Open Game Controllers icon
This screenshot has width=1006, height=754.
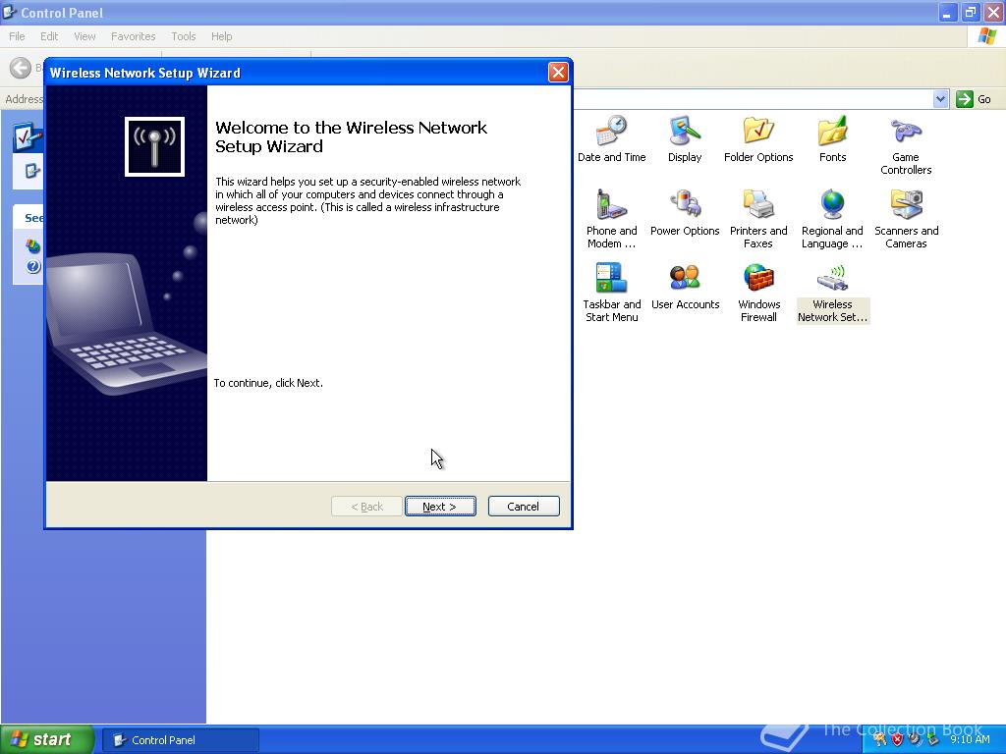tap(906, 145)
